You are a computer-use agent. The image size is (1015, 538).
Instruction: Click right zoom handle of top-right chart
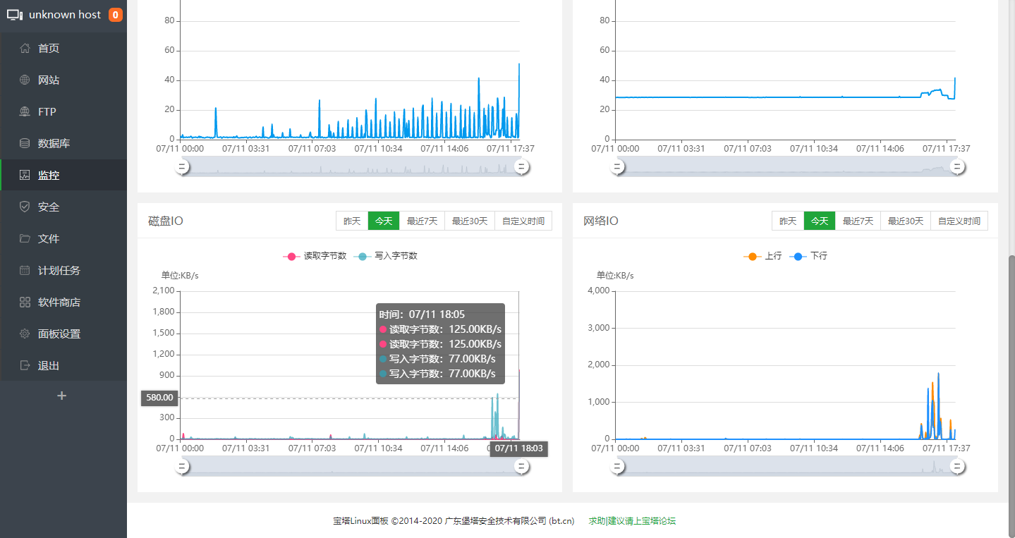(x=958, y=166)
